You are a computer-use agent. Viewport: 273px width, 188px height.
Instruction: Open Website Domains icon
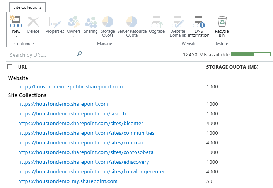[178, 22]
